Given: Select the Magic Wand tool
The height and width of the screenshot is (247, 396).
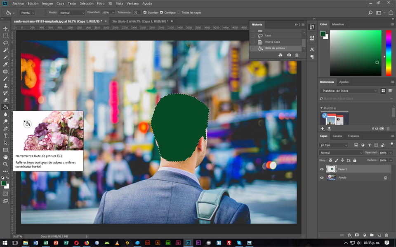Looking at the screenshot, I should tap(5, 50).
